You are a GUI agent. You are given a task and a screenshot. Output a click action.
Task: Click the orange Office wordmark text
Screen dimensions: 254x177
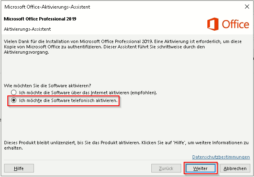tap(235, 25)
